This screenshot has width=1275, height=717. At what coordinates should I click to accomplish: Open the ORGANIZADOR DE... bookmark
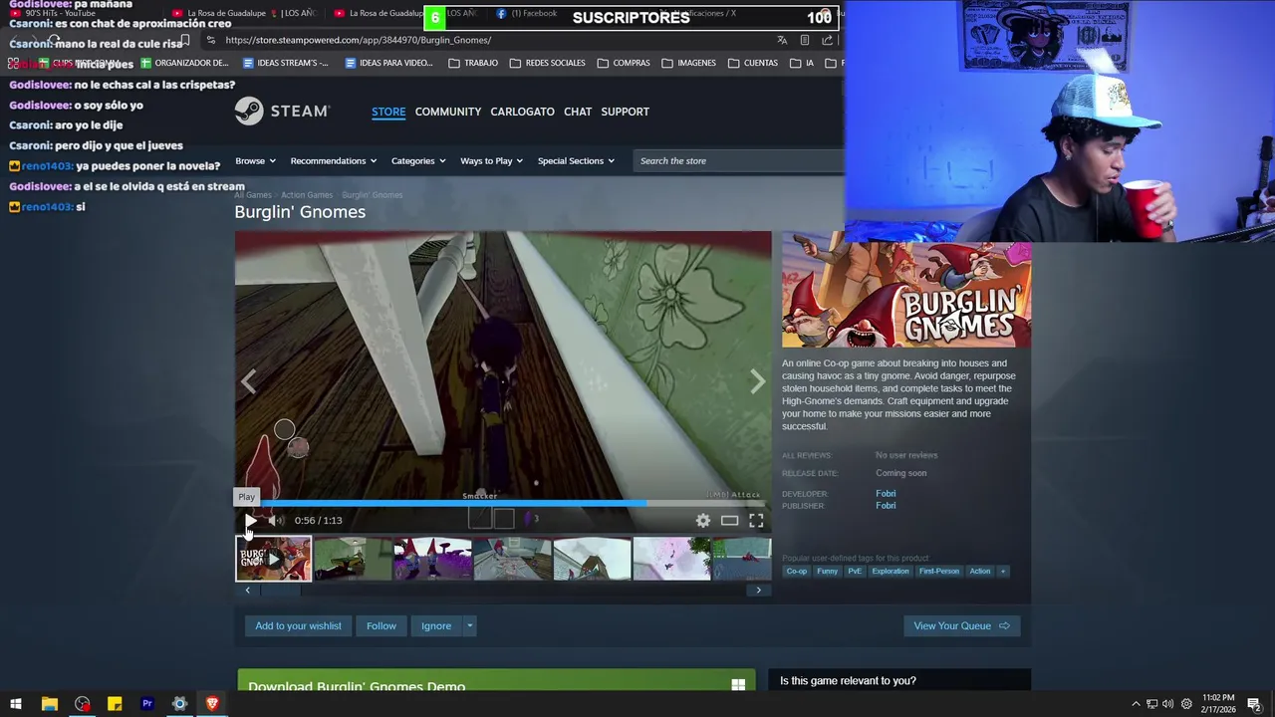184,63
